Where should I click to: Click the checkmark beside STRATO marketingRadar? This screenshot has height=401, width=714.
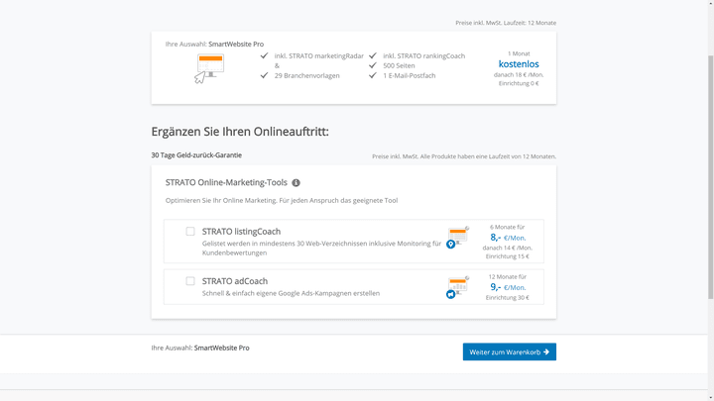pyautogui.click(x=264, y=55)
